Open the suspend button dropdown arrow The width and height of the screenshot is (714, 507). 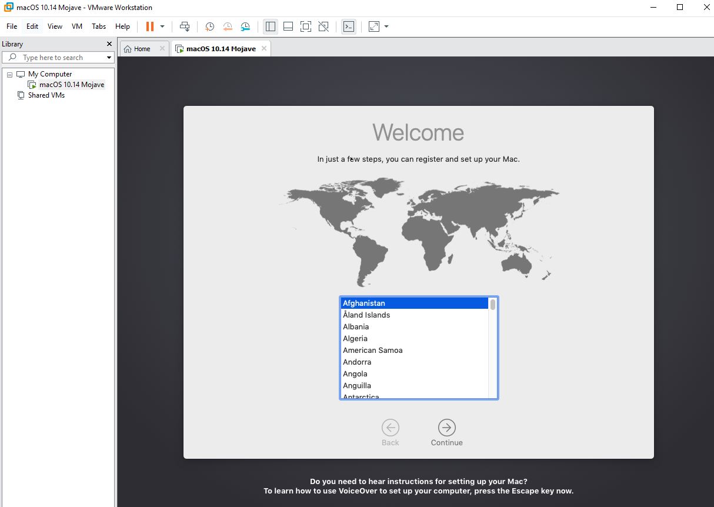point(163,26)
